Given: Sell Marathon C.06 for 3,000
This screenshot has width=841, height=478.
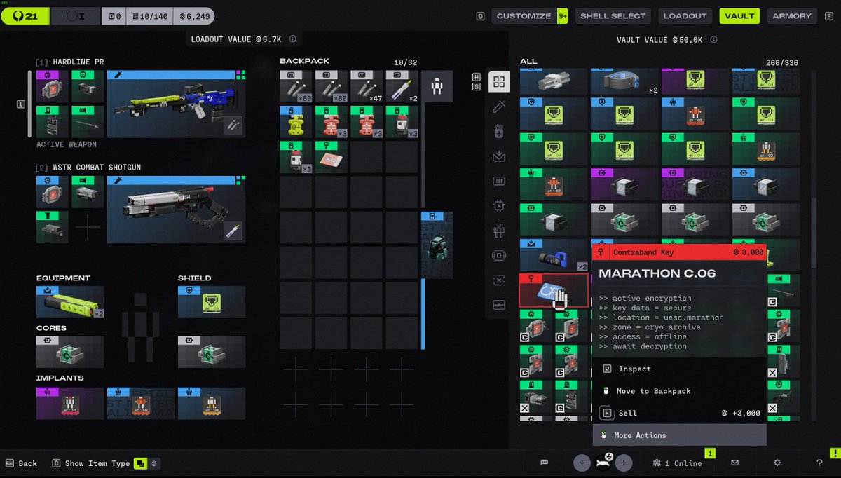Looking at the screenshot, I should [x=679, y=413].
